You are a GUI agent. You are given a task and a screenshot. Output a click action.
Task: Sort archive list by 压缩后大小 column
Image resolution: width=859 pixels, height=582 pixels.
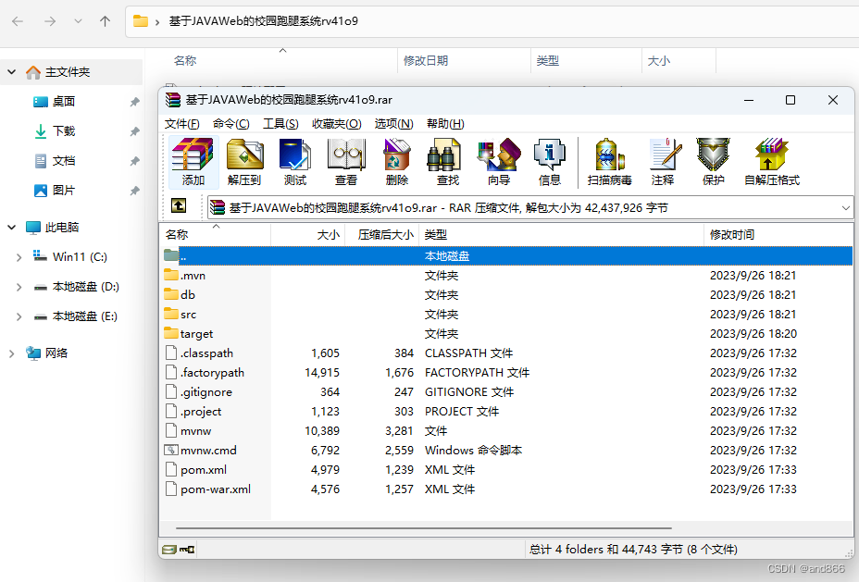tap(381, 234)
